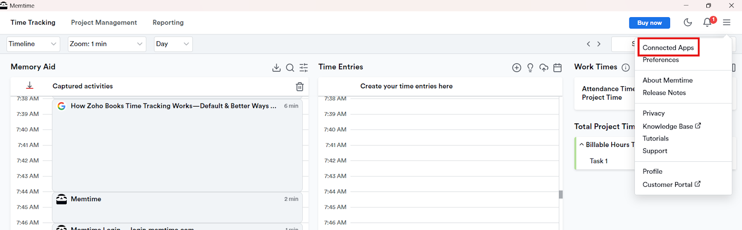
Task: Click the Google icon on Zoho activity
Action: pyautogui.click(x=61, y=106)
